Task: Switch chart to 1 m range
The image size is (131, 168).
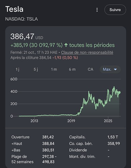Action: (x=54, y=69)
